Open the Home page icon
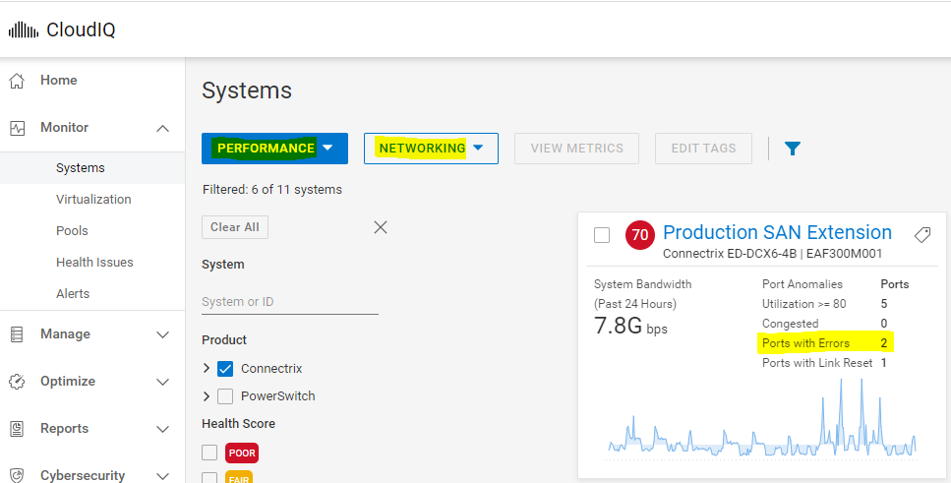Viewport: 951px width, 483px height. click(x=17, y=81)
